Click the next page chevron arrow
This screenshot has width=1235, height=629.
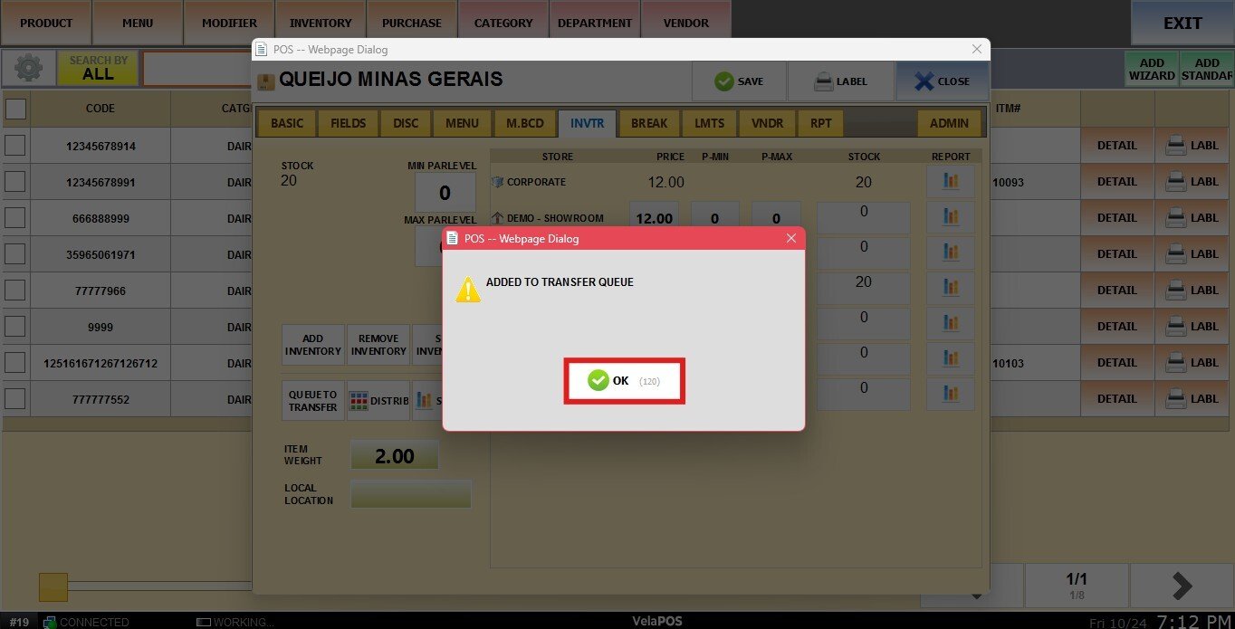(1181, 586)
